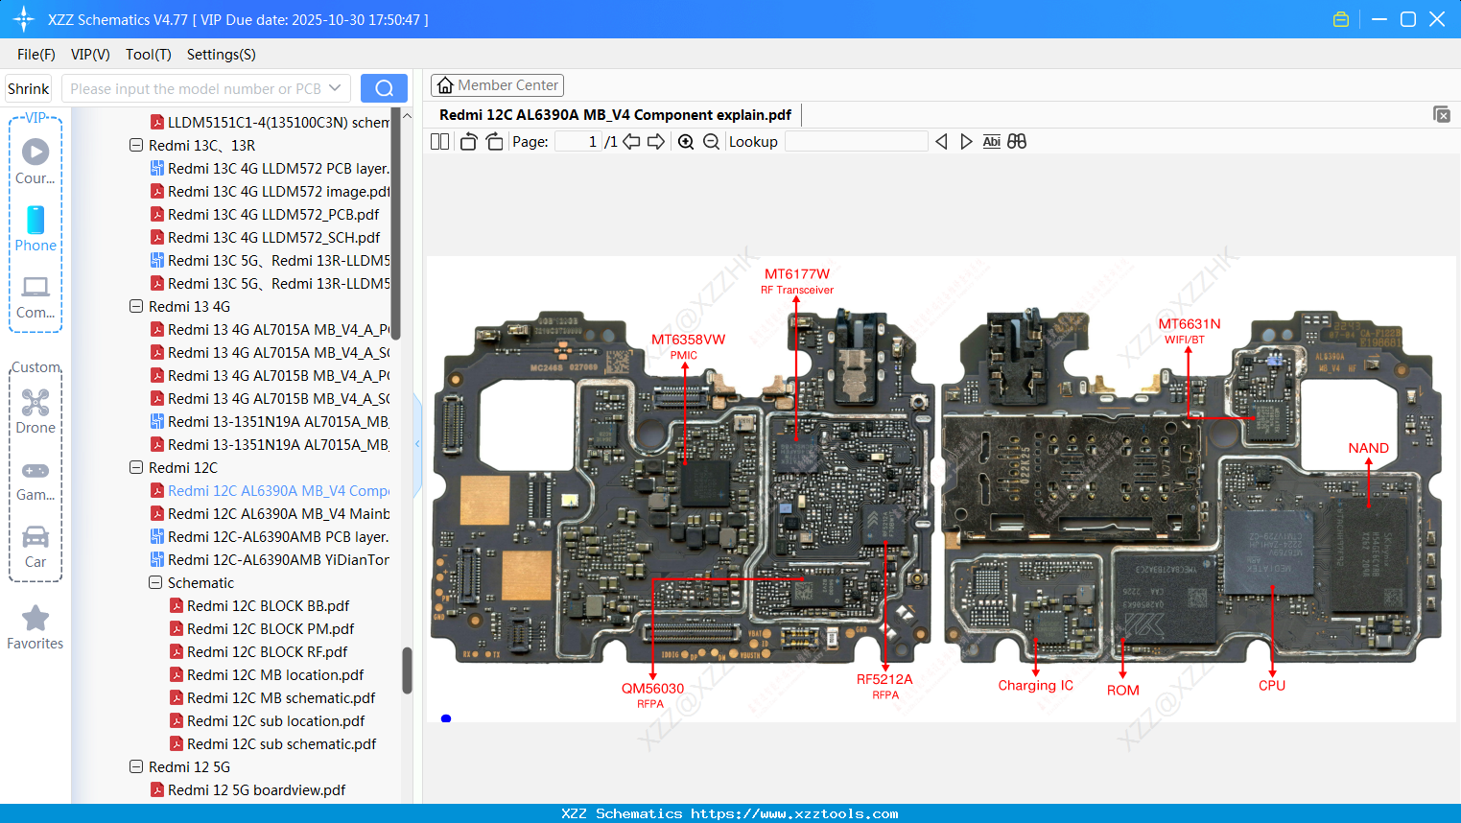Open the model search dropdown arrow
Viewport: 1461px width, 823px height.
[x=336, y=87]
